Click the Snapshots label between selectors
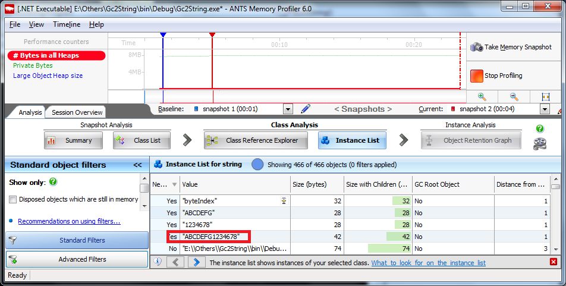The height and width of the screenshot is (286, 566). [x=363, y=109]
